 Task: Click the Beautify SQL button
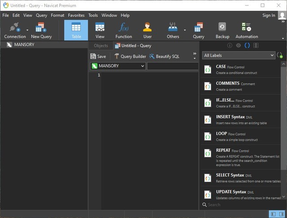pos(165,56)
